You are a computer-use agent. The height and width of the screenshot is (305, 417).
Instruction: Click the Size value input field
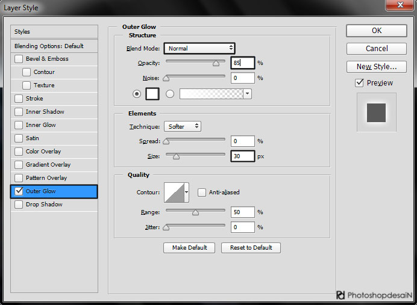click(242, 156)
